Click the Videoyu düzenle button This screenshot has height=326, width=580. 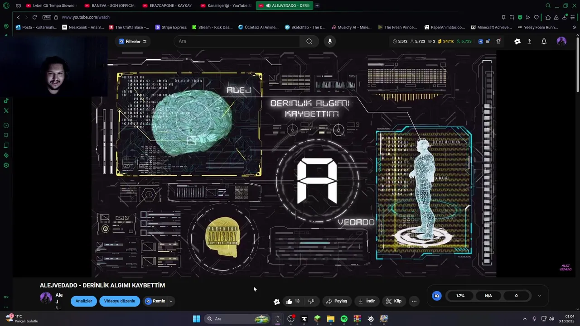coord(120,301)
